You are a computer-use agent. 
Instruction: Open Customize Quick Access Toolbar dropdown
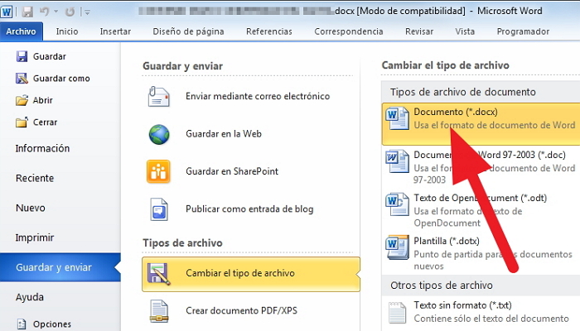(87, 12)
